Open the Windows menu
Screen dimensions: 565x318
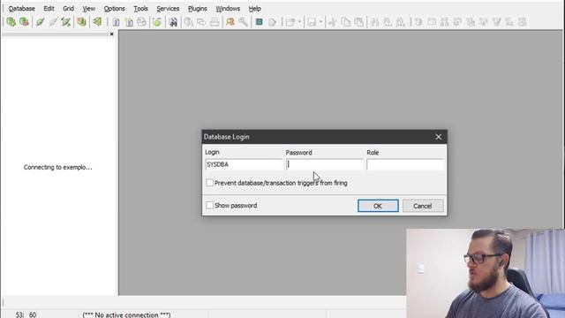coord(228,8)
